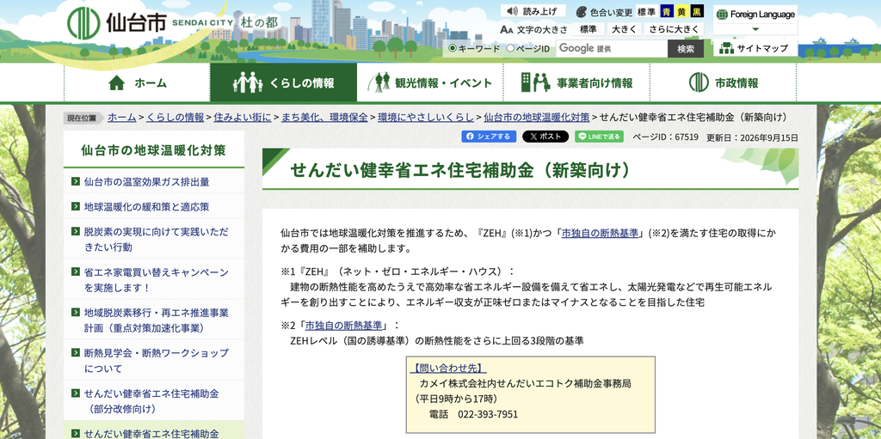Set text size to さらに大きく

[x=674, y=29]
